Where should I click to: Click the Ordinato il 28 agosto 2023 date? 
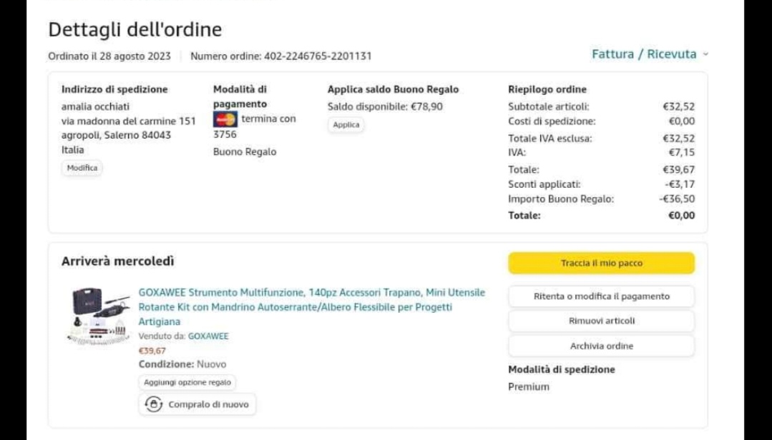pos(109,56)
